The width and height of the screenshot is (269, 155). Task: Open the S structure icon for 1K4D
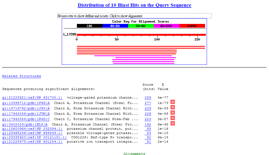click(x=173, y=118)
